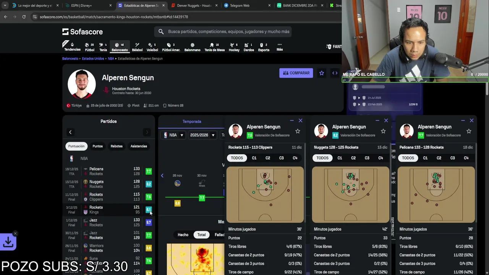Screen dimensions: 489x275
Task: Click the search box magnifier icon
Action: 161,32
